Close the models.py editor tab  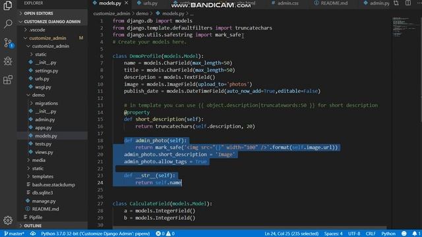click(x=126, y=3)
